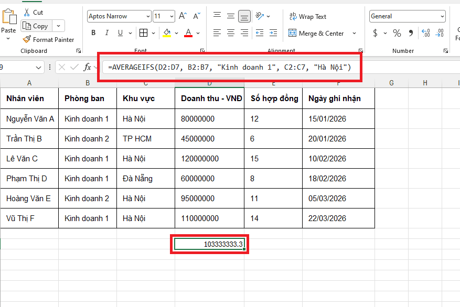Select cell Nguyễn Văn A

point(29,118)
